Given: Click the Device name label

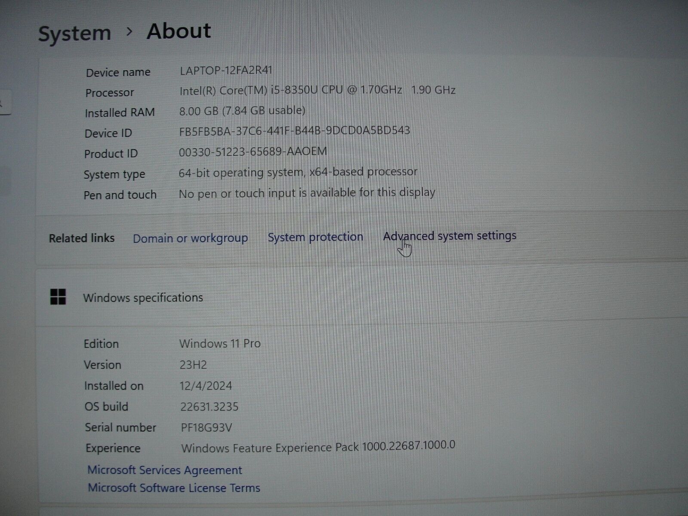Looking at the screenshot, I should coord(118,72).
